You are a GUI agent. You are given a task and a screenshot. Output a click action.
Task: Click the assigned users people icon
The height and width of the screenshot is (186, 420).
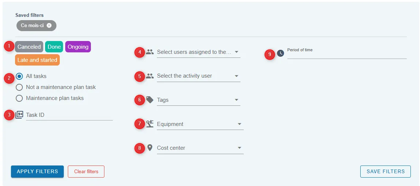(x=150, y=52)
